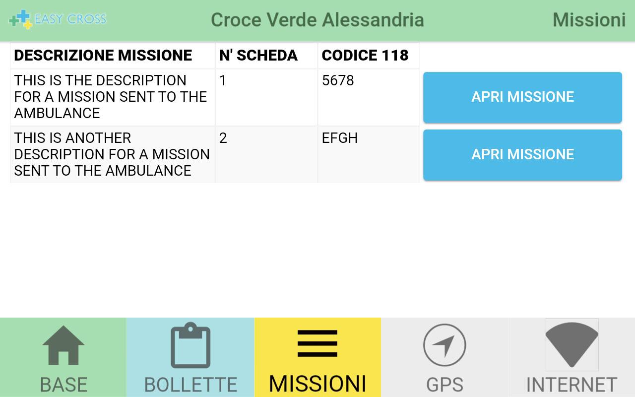This screenshot has width=635, height=397.
Task: Tap the Missioni hamburger lines icon
Action: (317, 343)
